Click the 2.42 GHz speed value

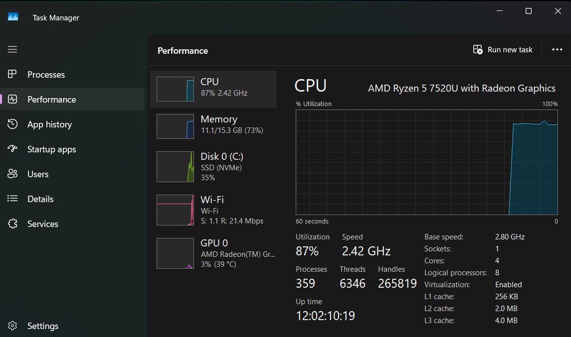tap(366, 251)
